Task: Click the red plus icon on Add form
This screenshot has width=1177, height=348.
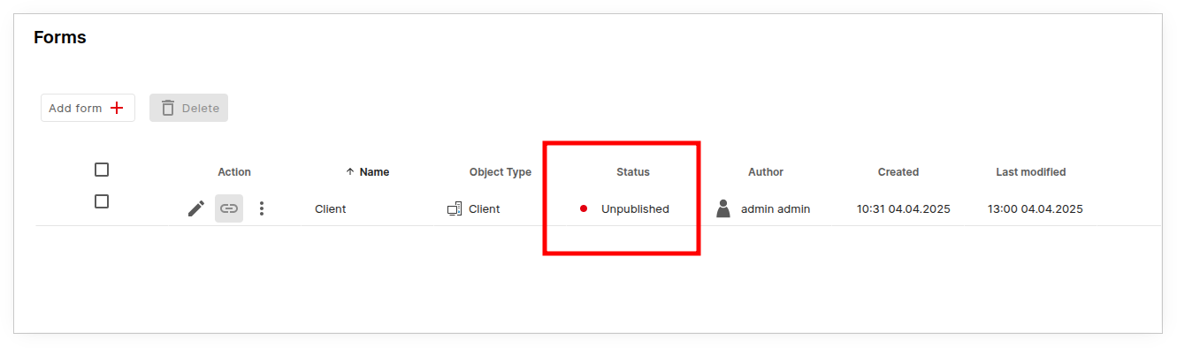Action: point(117,108)
